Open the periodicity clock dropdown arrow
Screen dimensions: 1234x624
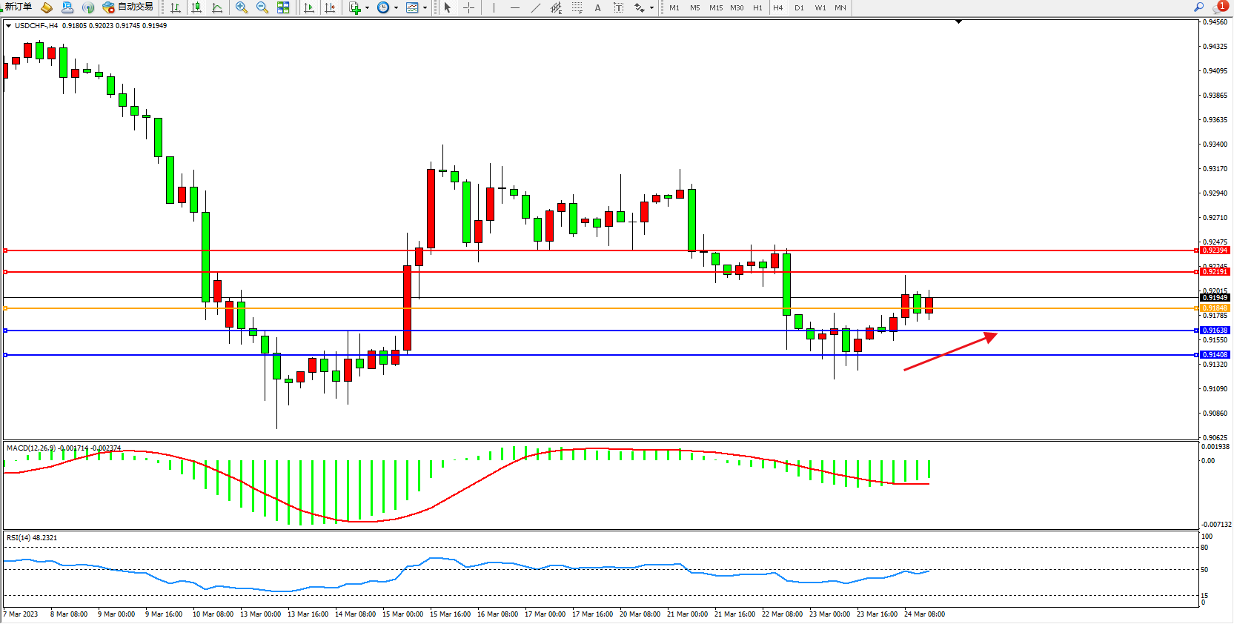click(x=396, y=7)
